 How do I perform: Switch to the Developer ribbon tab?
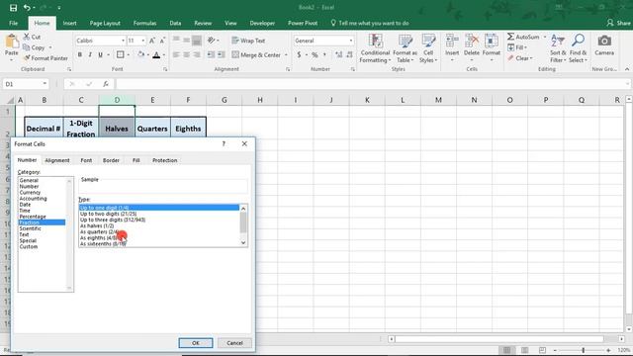[x=262, y=23]
